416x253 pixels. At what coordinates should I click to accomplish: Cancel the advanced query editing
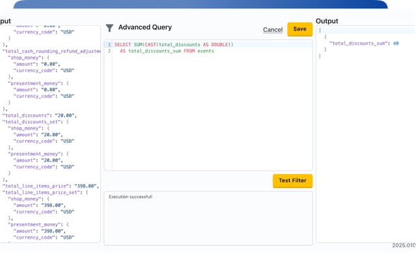(273, 30)
